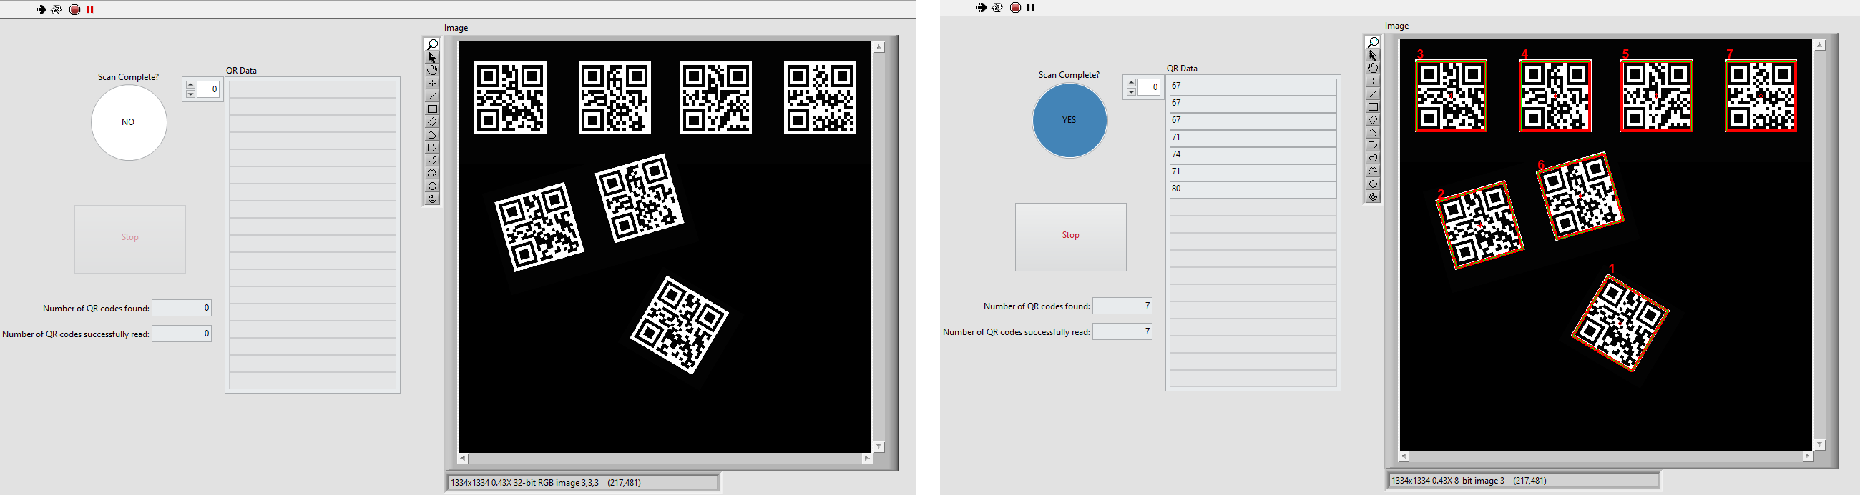This screenshot has width=1860, height=495.
Task: Select the Zoom tool in the left image palette
Action: tap(432, 45)
